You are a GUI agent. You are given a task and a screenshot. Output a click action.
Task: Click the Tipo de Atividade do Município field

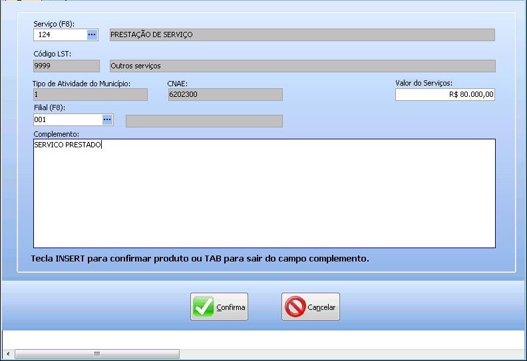coord(90,95)
